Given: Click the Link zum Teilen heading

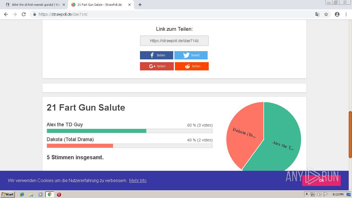Looking at the screenshot, I should coord(174,29).
